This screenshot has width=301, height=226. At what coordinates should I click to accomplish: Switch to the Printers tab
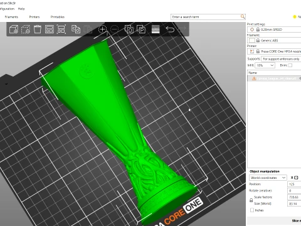click(x=34, y=17)
